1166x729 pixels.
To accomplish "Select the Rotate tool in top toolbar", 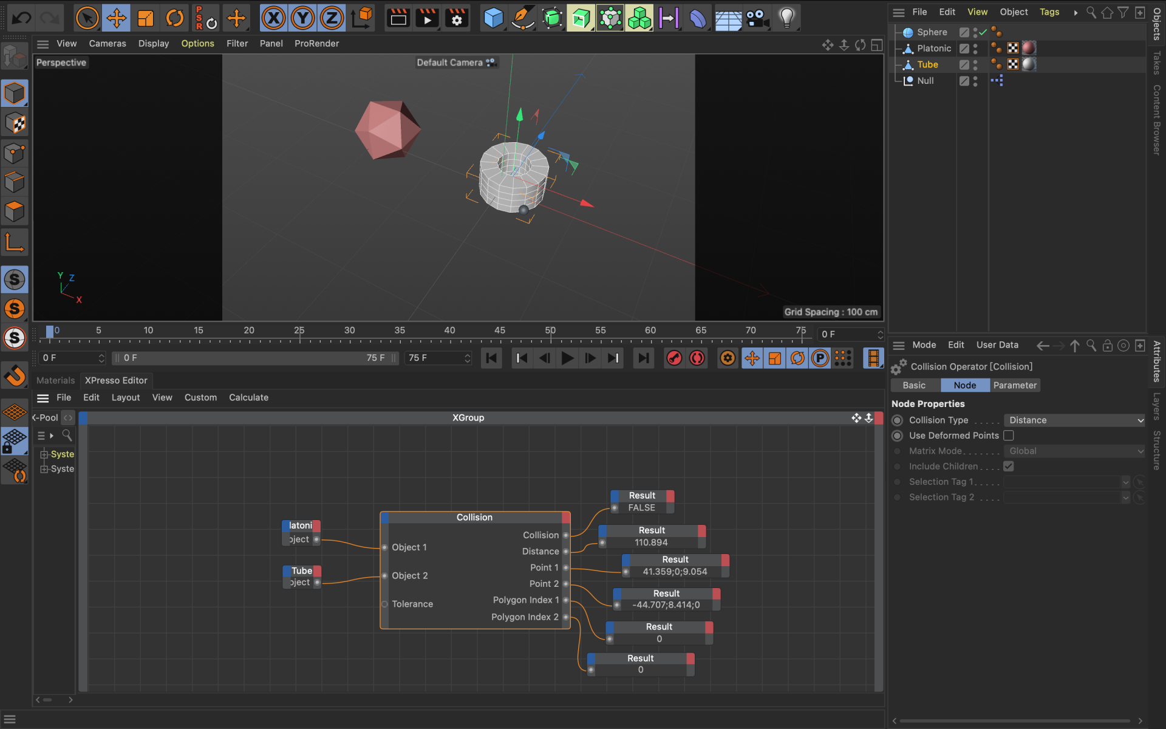I will 175,18.
